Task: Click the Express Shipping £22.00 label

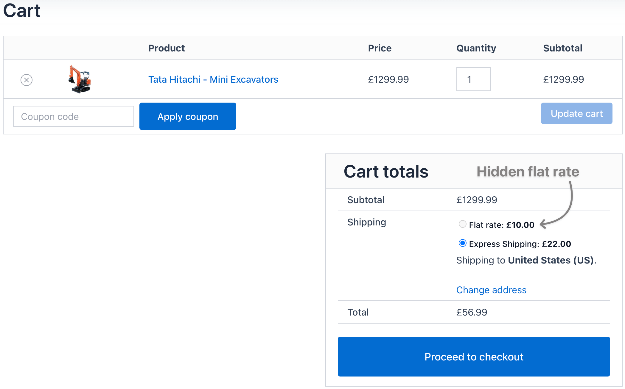Action: point(520,244)
